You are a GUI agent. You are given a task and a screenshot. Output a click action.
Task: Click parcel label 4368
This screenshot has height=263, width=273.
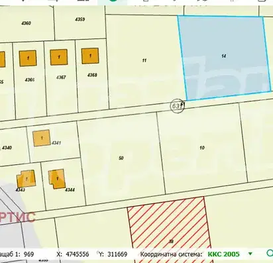(x=92, y=75)
